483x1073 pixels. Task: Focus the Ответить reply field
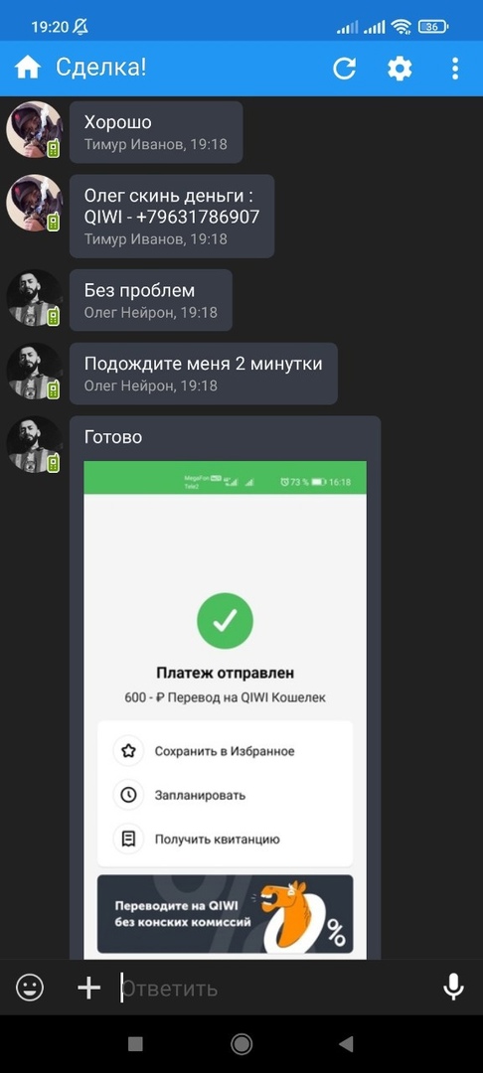pyautogui.click(x=273, y=988)
